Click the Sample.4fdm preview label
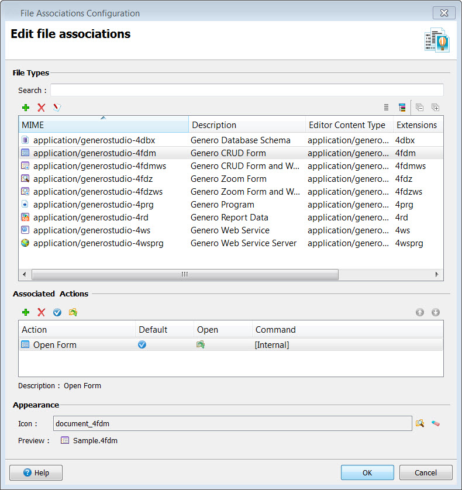This screenshot has height=490, width=462. (x=95, y=441)
